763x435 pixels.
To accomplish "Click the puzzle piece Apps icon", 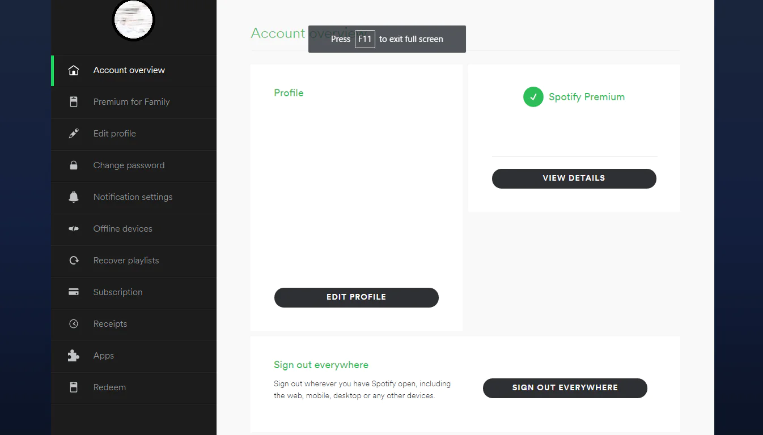I will 74,356.
